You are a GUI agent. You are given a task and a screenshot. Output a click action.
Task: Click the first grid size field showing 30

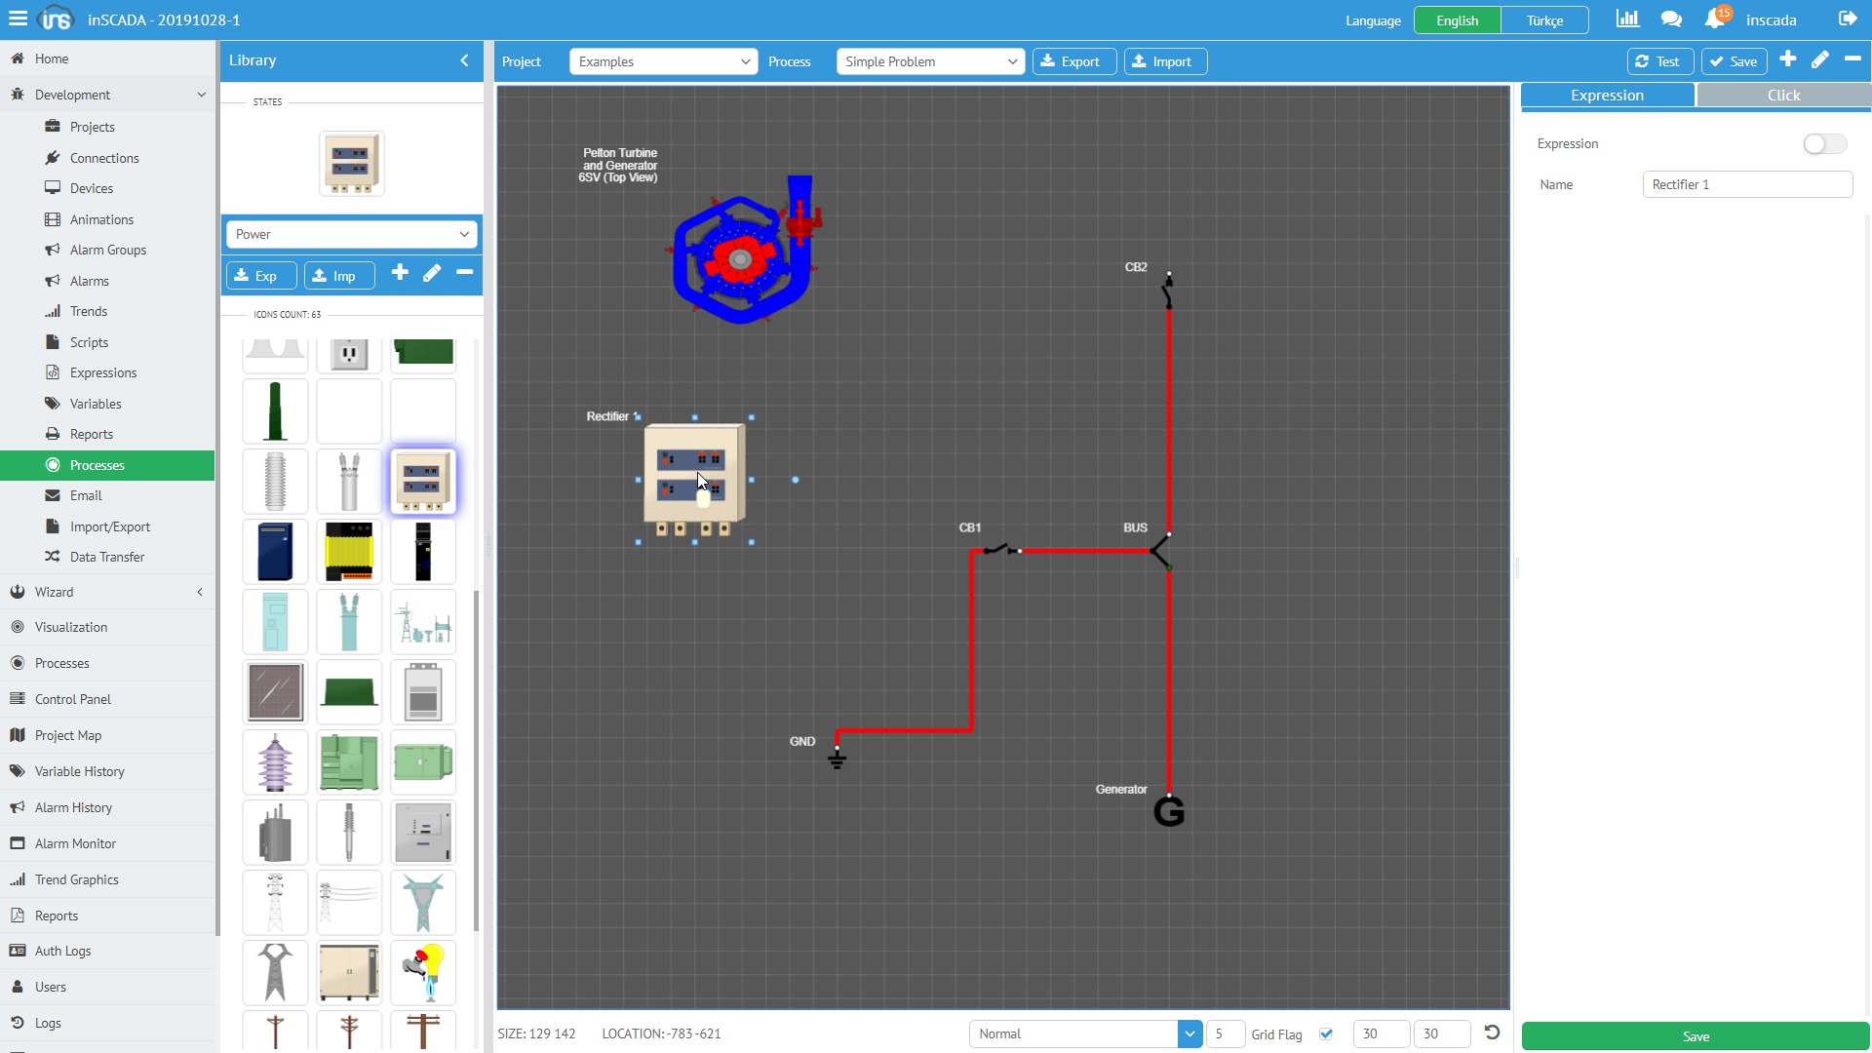1382,1033
